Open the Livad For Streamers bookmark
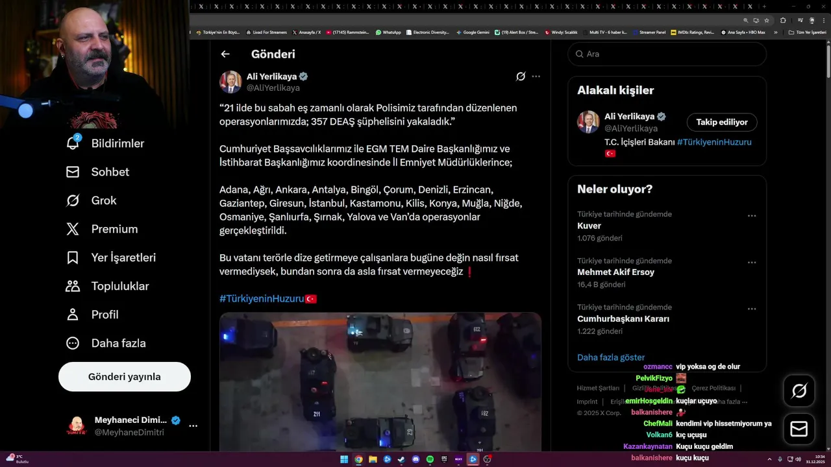The width and height of the screenshot is (831, 467). (x=266, y=32)
